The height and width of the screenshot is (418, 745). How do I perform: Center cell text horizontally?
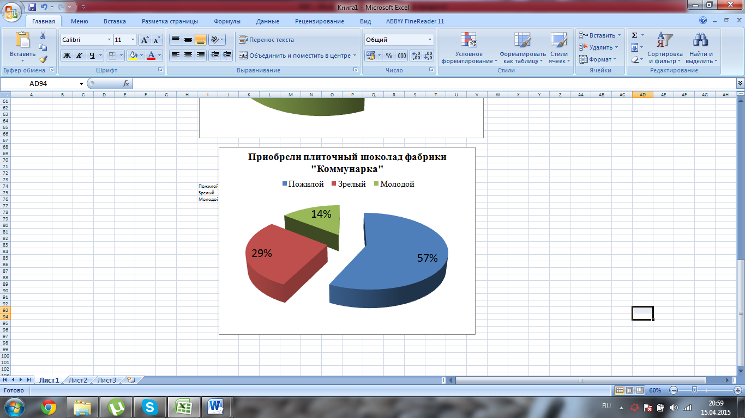coord(188,56)
